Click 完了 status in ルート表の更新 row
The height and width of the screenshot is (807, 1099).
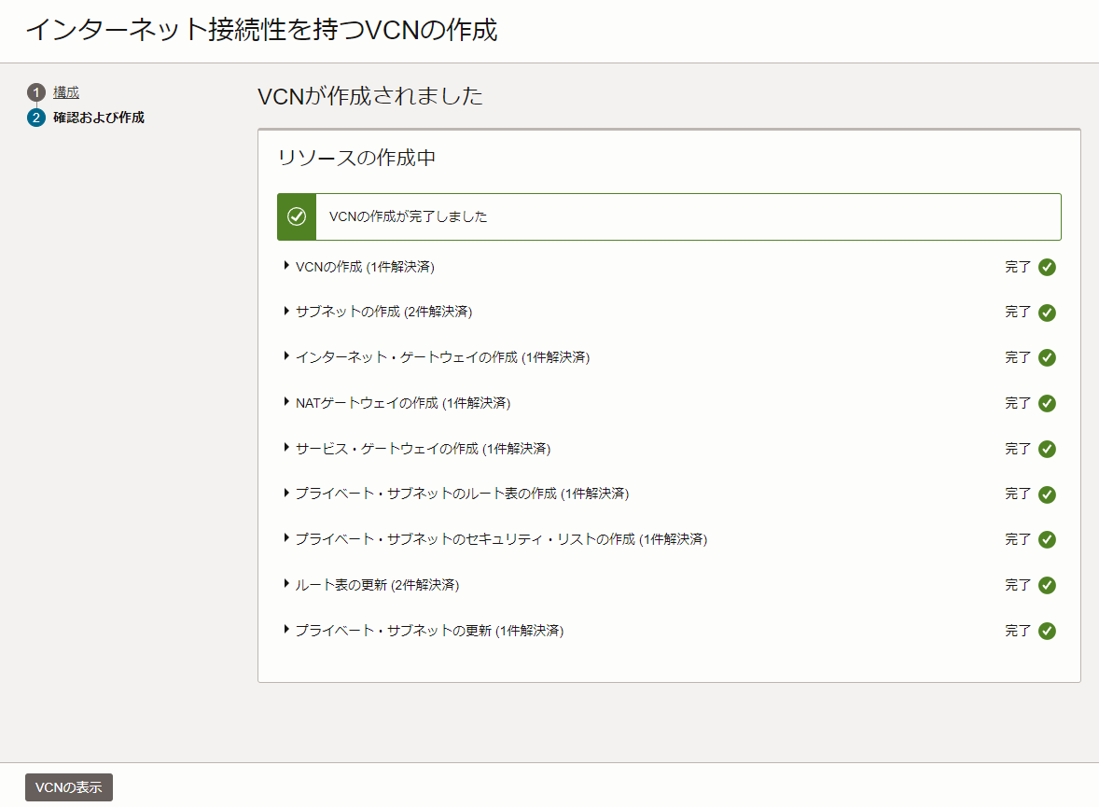(x=1018, y=585)
